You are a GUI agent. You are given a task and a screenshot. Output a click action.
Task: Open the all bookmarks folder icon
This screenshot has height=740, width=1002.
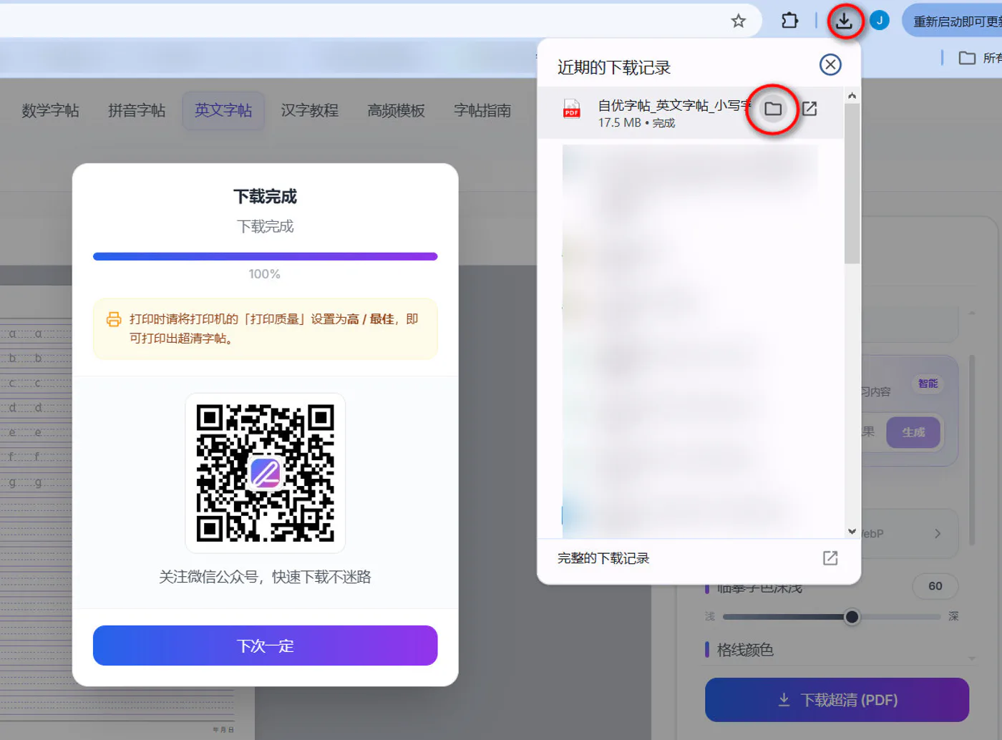tap(967, 58)
